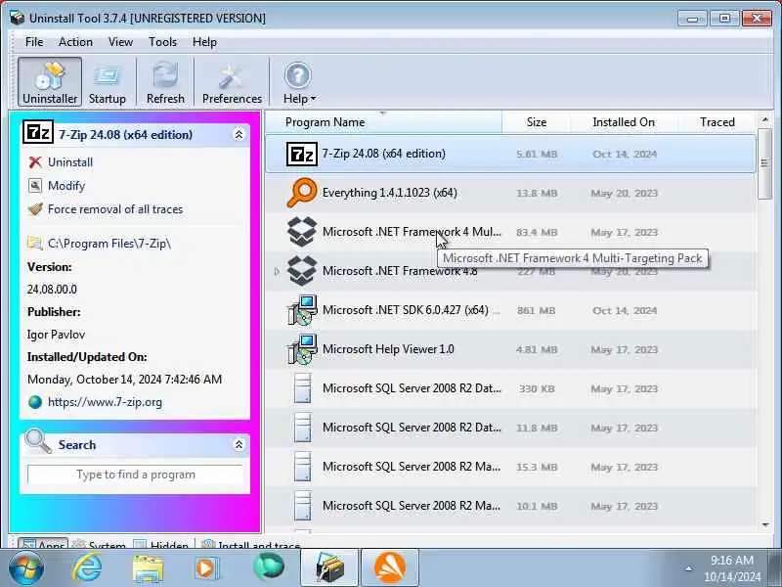This screenshot has height=587, width=782.
Task: Open the Help menu in the menu bar
Action: (204, 42)
